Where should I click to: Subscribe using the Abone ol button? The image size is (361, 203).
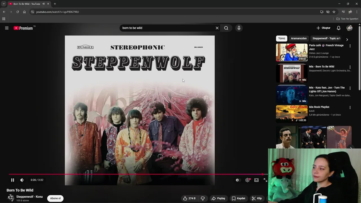coord(55,198)
